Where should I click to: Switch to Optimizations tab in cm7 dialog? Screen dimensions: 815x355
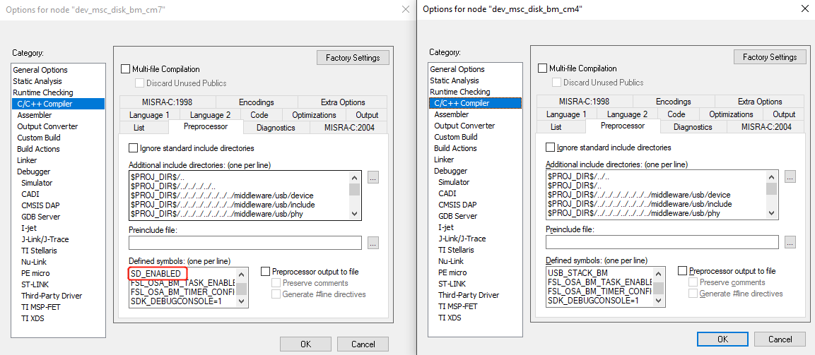(314, 115)
